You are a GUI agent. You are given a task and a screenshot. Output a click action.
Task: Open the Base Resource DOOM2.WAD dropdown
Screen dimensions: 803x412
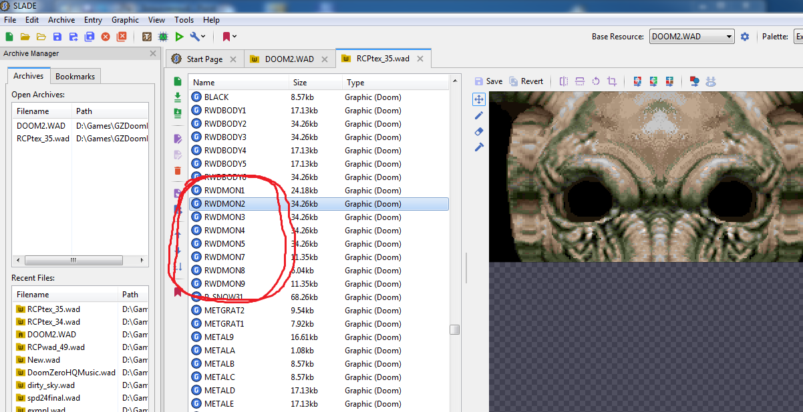pos(691,37)
